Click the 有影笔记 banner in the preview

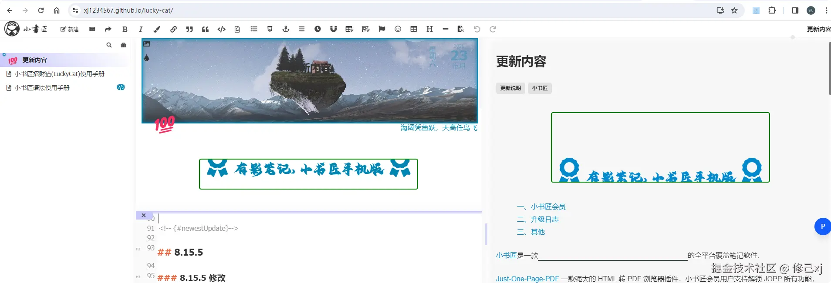[660, 147]
